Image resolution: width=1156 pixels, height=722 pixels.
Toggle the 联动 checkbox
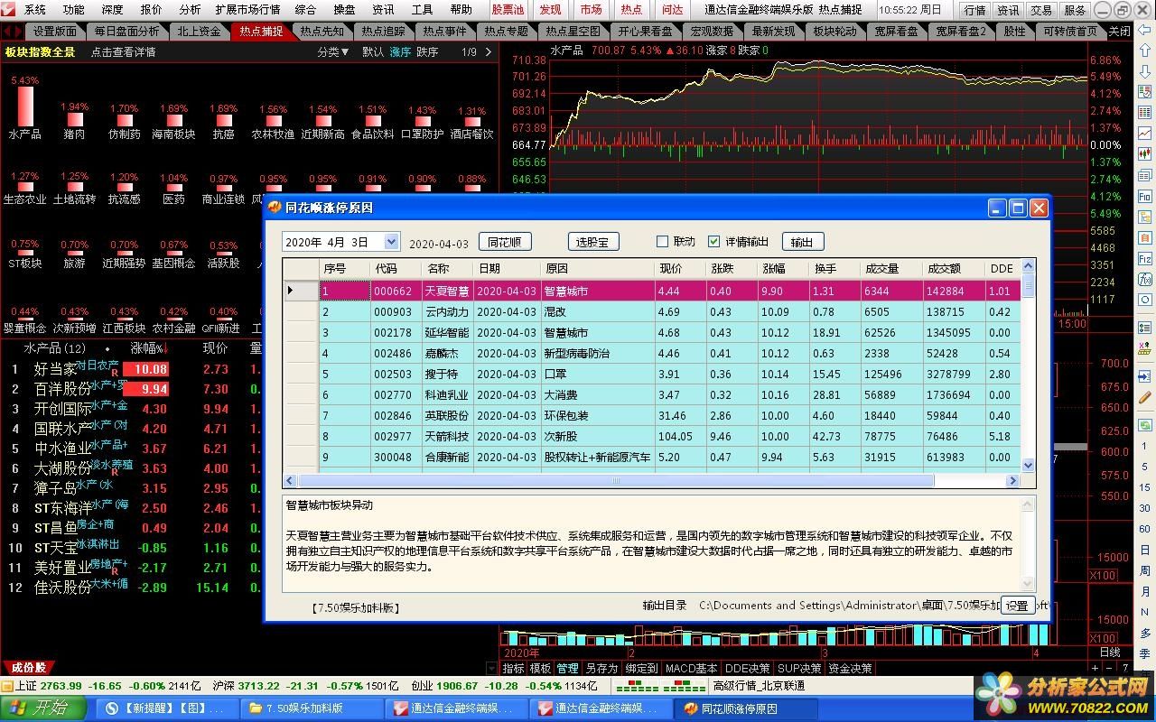tap(662, 242)
